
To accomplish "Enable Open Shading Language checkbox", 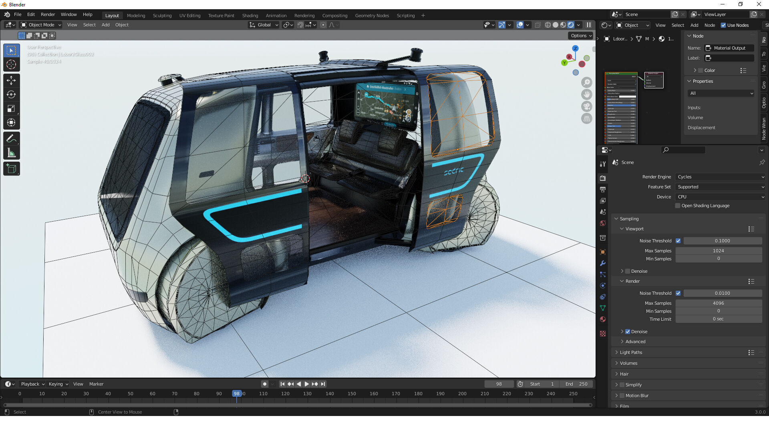I will point(678,206).
